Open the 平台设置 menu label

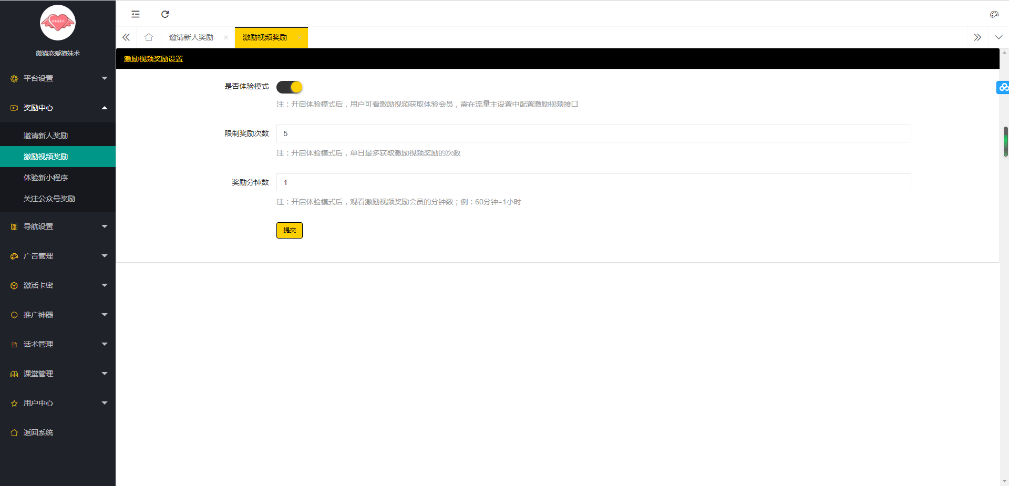(x=38, y=78)
